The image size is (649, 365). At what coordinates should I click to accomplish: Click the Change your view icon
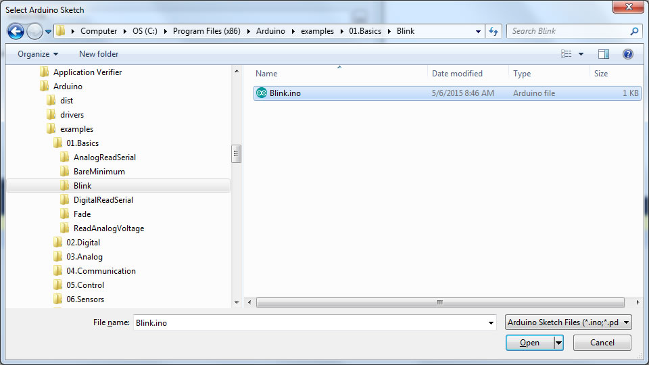point(567,54)
